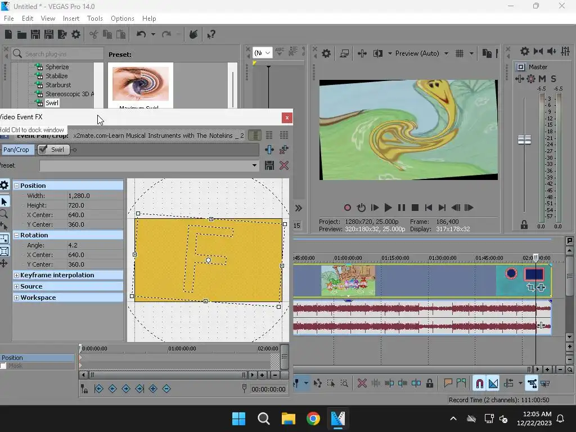The width and height of the screenshot is (576, 432).
Task: Click the Plug-In Chain icon in Video Event FX
Action: 269,150
